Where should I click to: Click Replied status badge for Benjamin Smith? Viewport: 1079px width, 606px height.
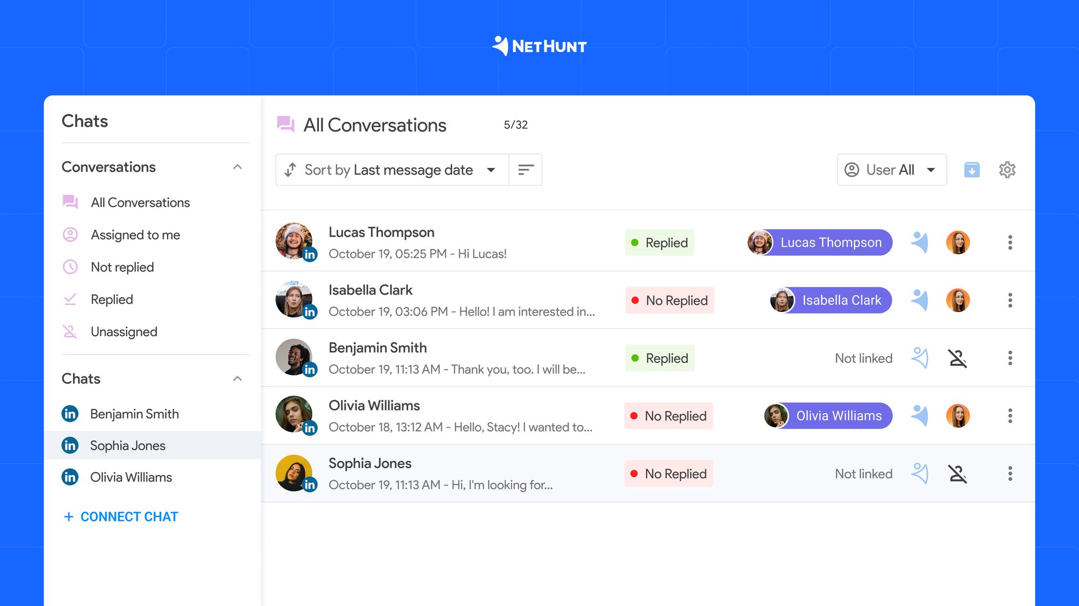659,358
